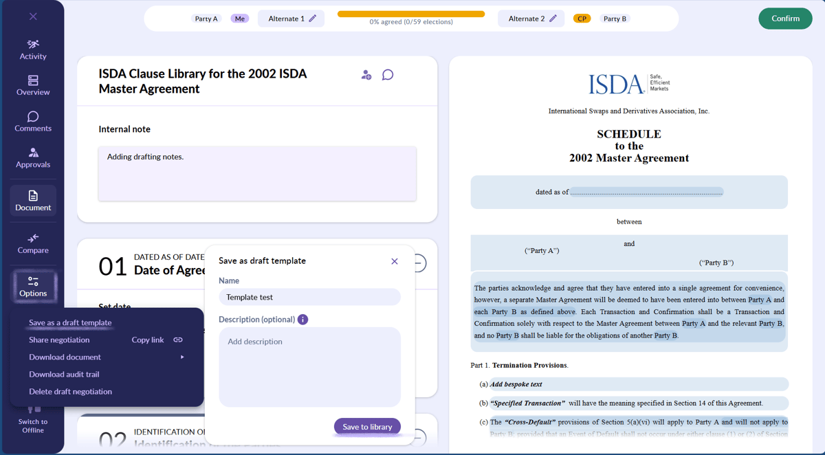Open the Overview section
This screenshot has width=825, height=455.
(33, 86)
